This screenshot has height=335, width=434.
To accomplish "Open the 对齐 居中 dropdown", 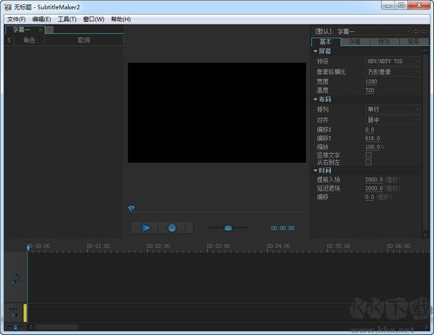I will (x=393, y=120).
